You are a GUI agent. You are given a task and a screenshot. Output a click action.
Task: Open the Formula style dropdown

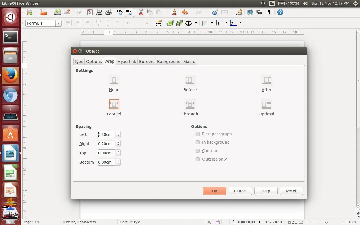(58, 23)
